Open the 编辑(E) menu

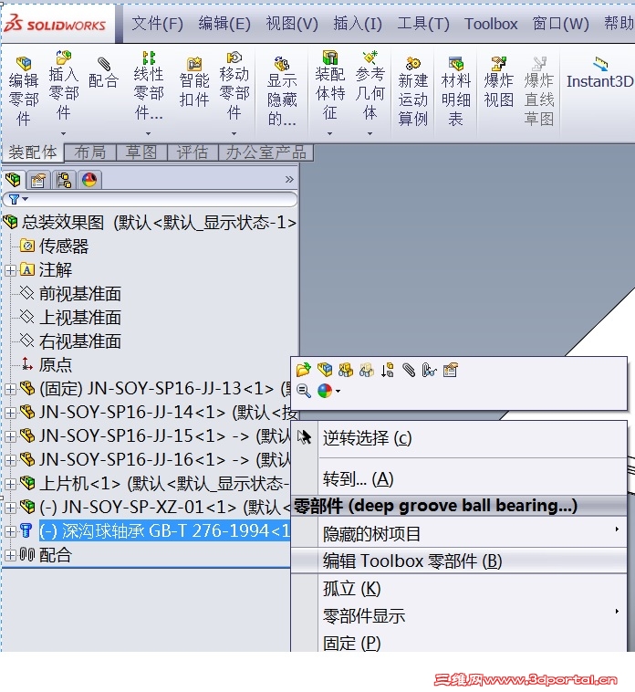coord(224,24)
